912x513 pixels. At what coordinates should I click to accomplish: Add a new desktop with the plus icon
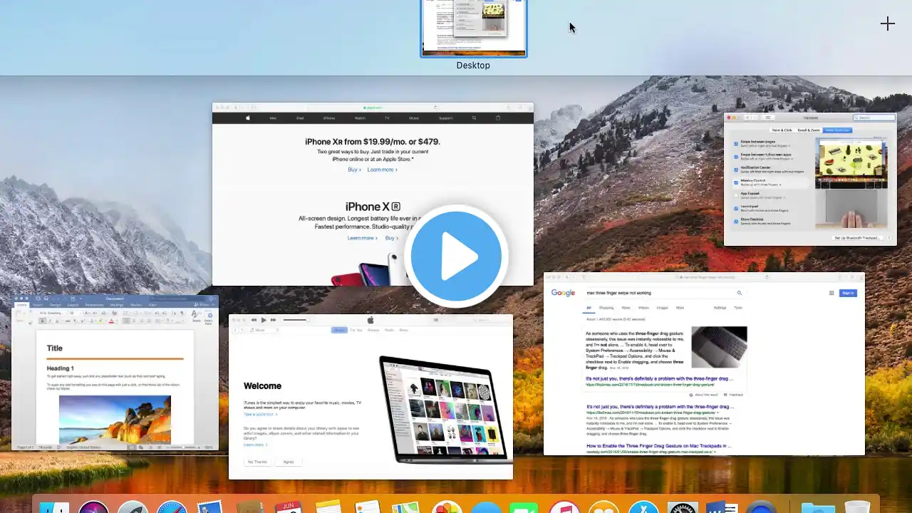coord(887,24)
